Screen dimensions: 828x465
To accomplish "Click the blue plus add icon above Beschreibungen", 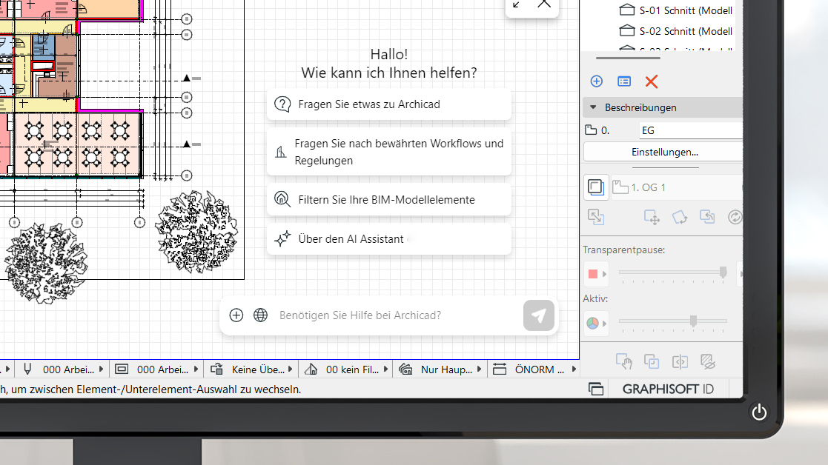I will 596,81.
